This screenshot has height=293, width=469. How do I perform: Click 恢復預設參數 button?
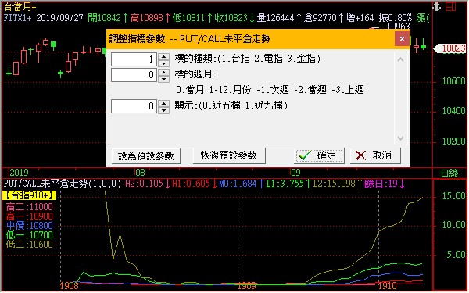point(229,155)
